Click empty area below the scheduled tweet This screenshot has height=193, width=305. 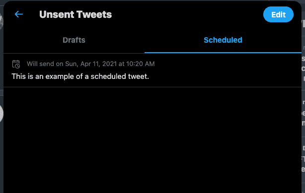152,140
